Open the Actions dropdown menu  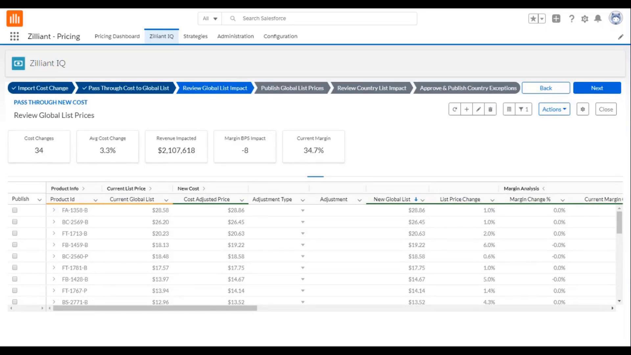coord(554,109)
